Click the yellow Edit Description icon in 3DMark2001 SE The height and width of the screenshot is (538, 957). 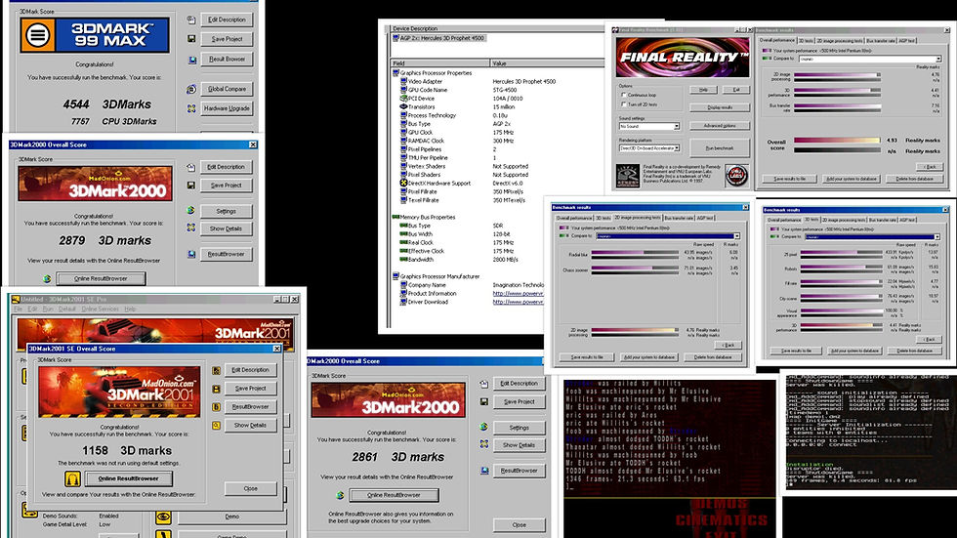point(216,370)
